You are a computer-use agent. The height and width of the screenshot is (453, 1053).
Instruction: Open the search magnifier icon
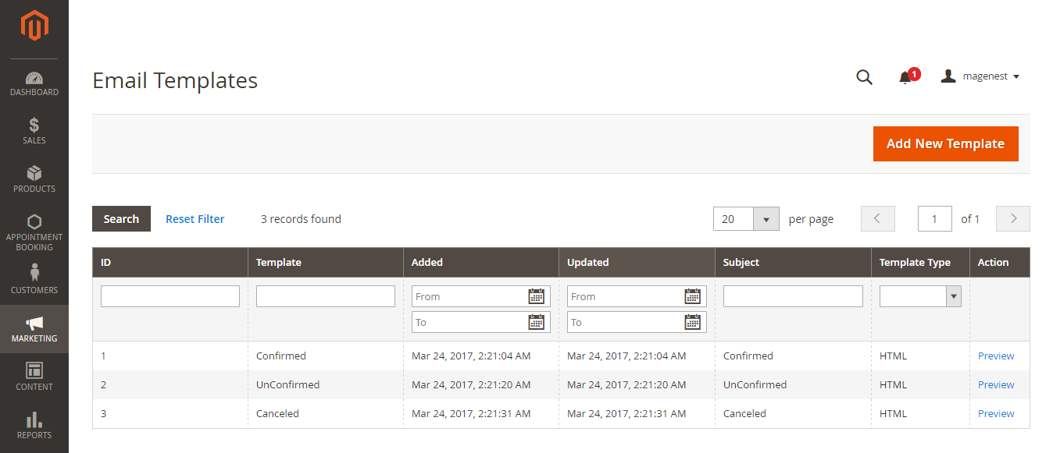tap(864, 76)
